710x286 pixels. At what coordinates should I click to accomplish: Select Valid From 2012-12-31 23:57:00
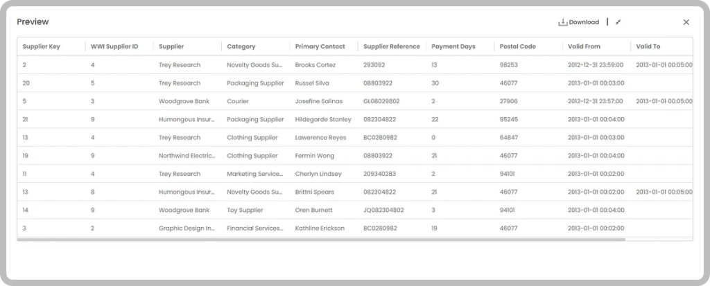click(596, 101)
